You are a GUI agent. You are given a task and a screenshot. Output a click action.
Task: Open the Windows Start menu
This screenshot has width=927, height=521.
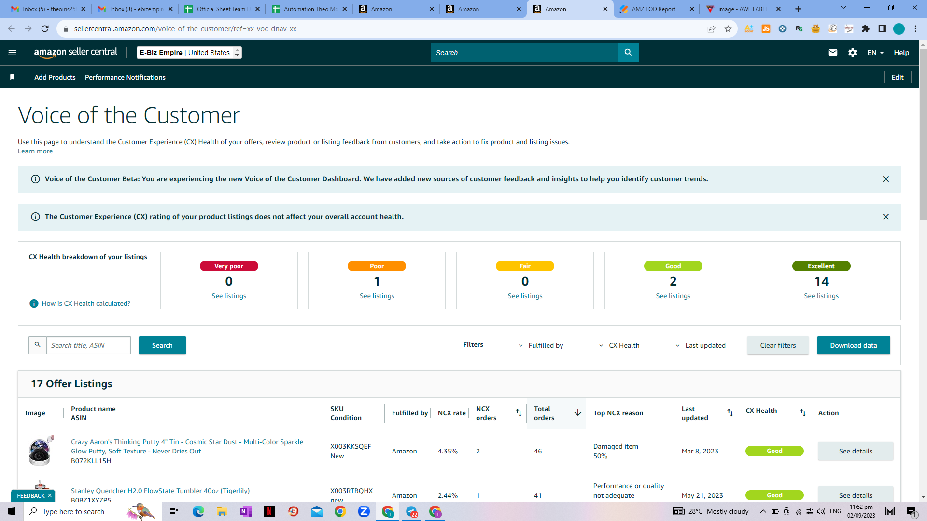12,511
